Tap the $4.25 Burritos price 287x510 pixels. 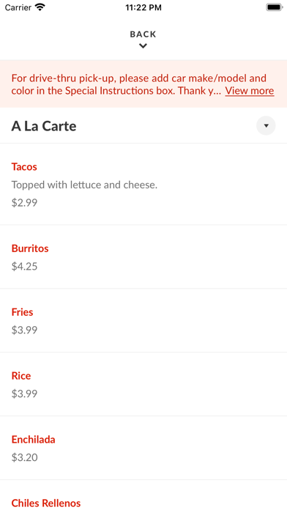pyautogui.click(x=24, y=267)
